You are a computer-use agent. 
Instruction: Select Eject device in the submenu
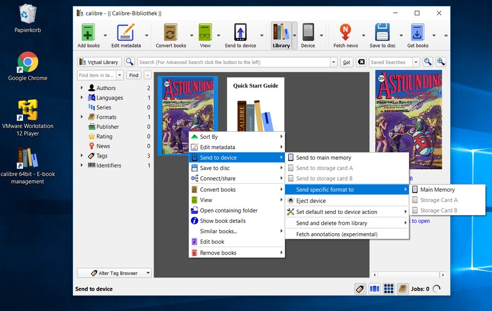point(347,201)
